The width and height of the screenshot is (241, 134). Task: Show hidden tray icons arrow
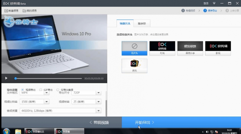coord(203,132)
